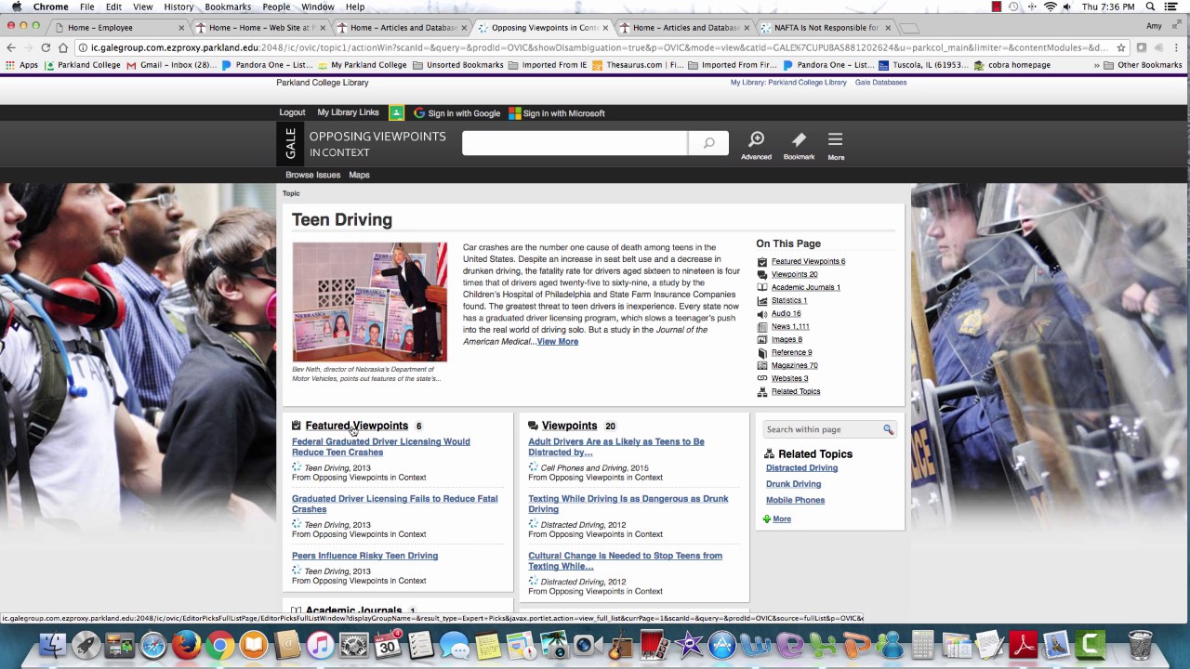The height and width of the screenshot is (669, 1190).
Task: Click the Search within page magnifier icon
Action: (888, 429)
